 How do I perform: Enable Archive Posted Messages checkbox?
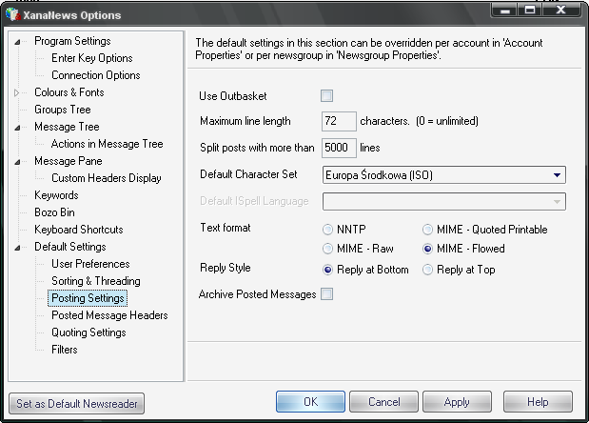pyautogui.click(x=326, y=294)
